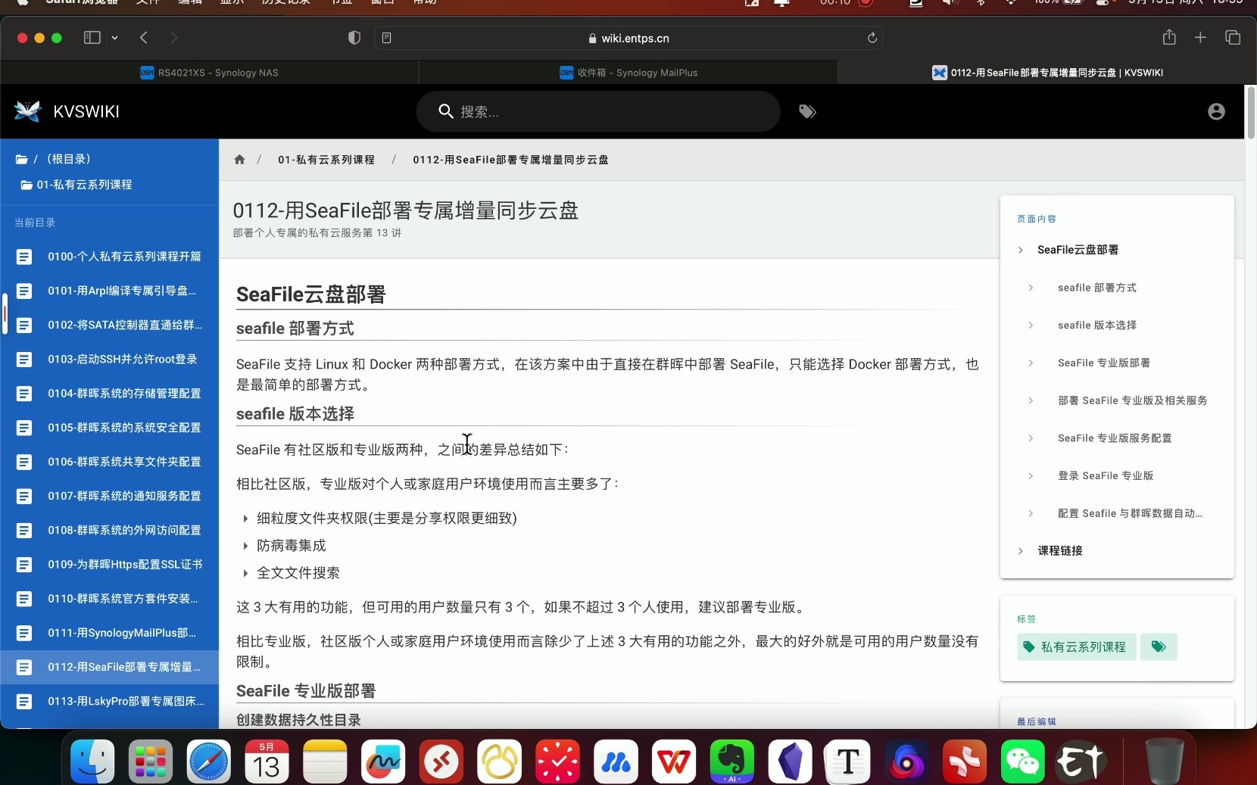Expand SeaFile云盘部署 in the page contents

tap(1021, 250)
